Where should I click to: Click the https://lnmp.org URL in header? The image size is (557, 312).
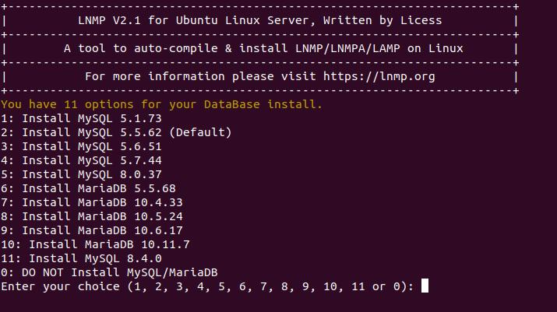pyautogui.click(x=379, y=76)
